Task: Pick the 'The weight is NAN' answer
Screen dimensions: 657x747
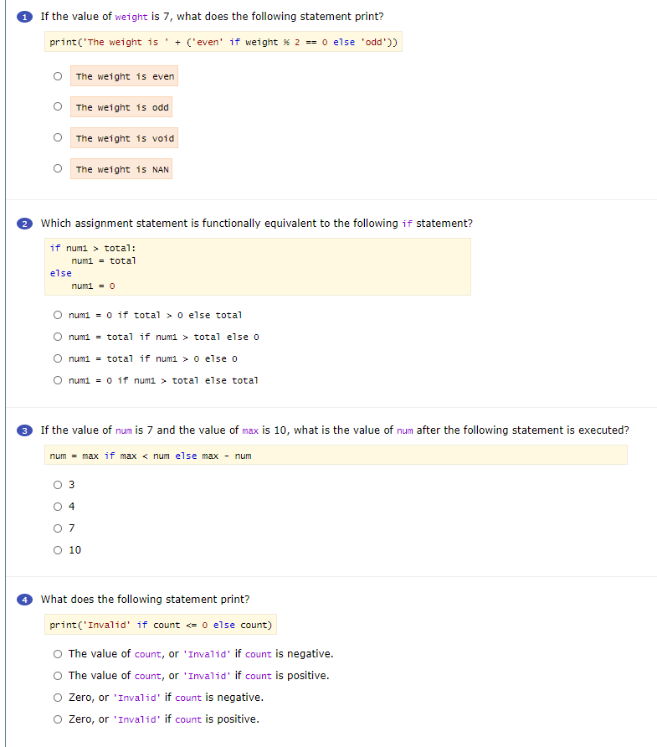Action: coord(57,168)
